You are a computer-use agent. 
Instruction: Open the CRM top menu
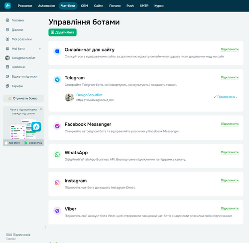point(84,6)
